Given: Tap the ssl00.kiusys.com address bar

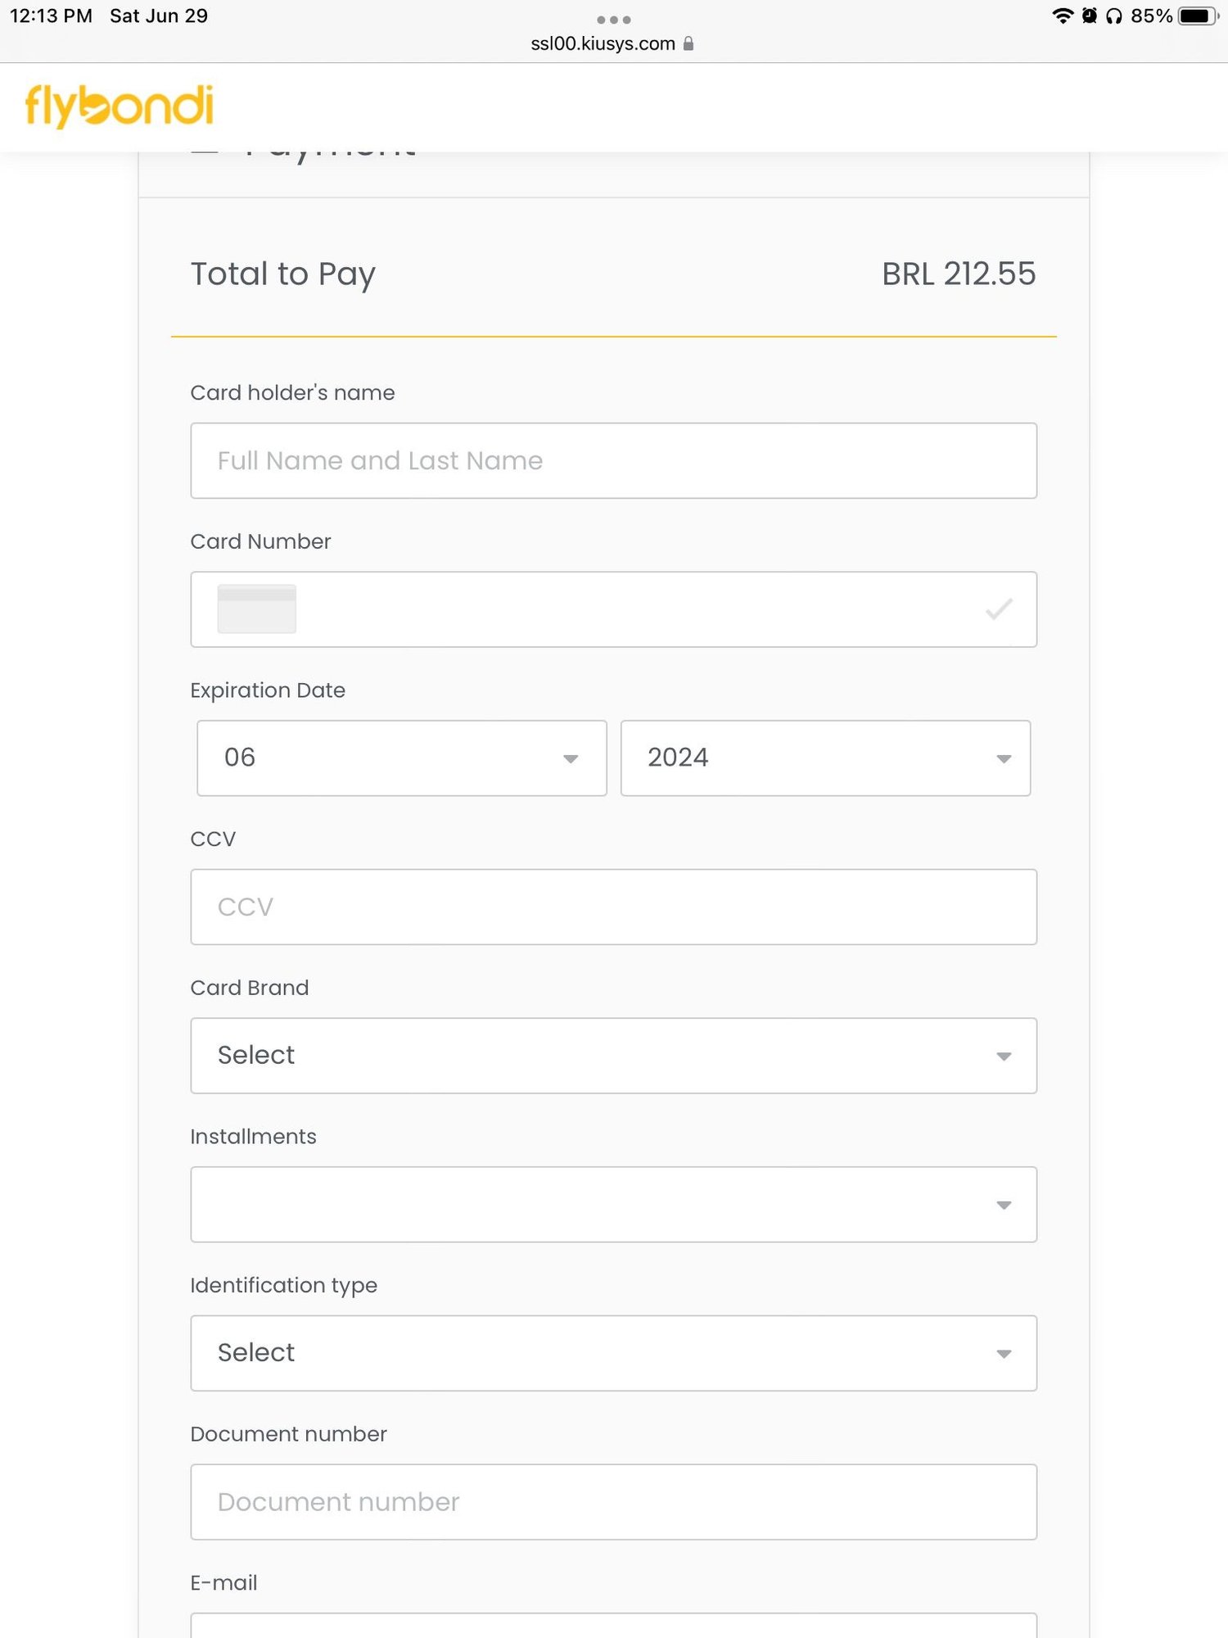Looking at the screenshot, I should pos(603,43).
